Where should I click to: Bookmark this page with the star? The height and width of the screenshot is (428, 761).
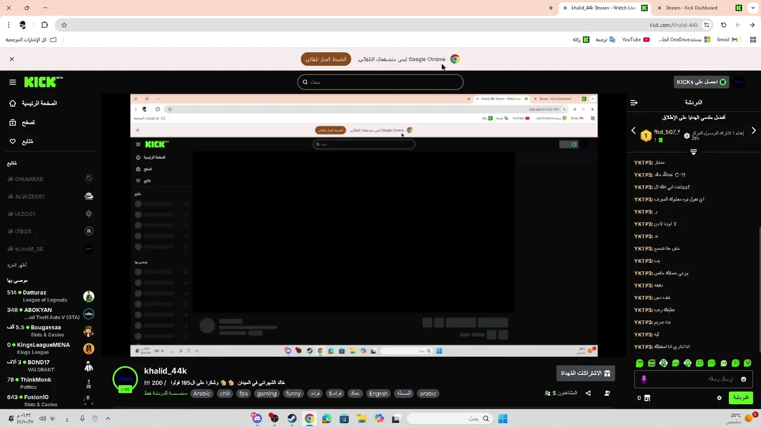click(x=64, y=25)
